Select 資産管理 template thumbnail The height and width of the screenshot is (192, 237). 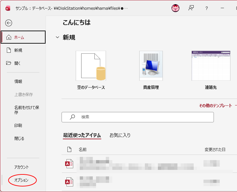click(151, 66)
